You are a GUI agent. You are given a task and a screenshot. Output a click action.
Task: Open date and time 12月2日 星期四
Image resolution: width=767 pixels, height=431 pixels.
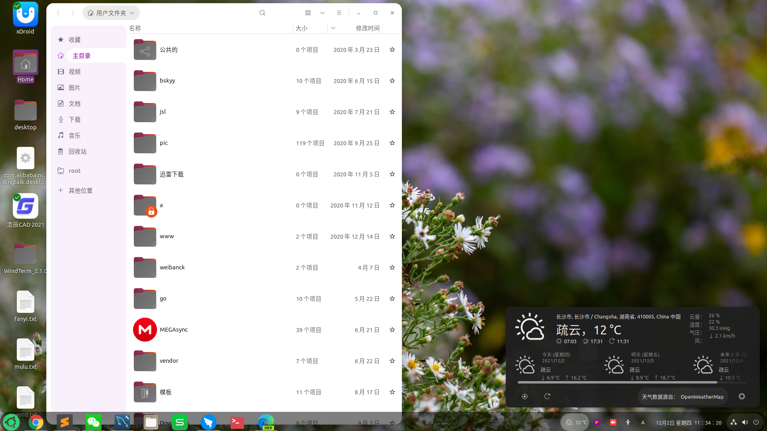tap(688, 423)
